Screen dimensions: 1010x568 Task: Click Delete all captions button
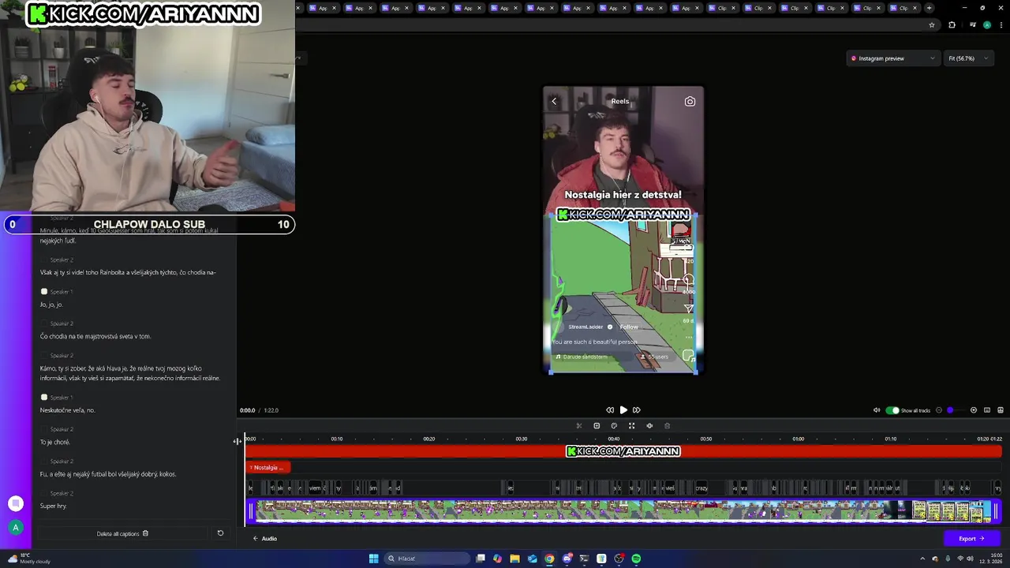point(122,534)
